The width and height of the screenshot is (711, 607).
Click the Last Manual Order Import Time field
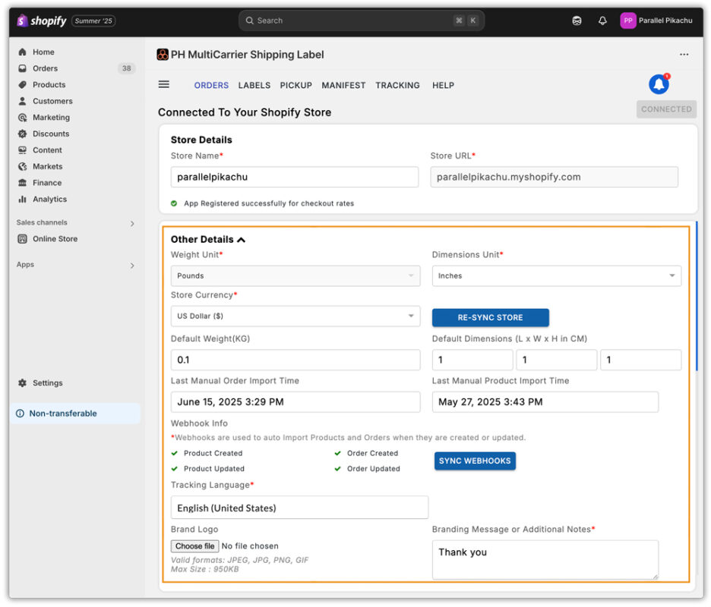[x=295, y=402]
